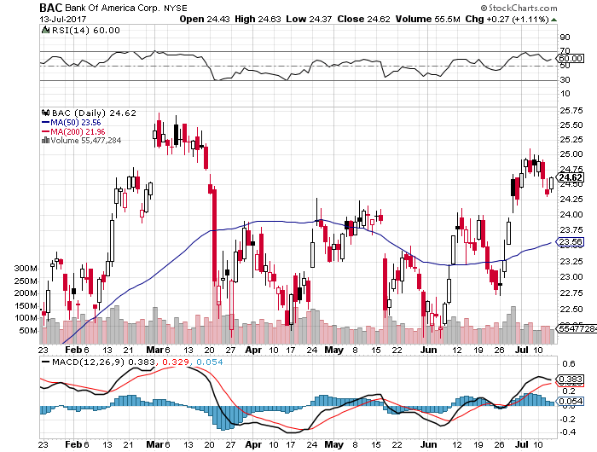Click the 'Mar' label on the price chart date axis
Image resolution: width=597 pixels, height=452 pixels.
[154, 350]
